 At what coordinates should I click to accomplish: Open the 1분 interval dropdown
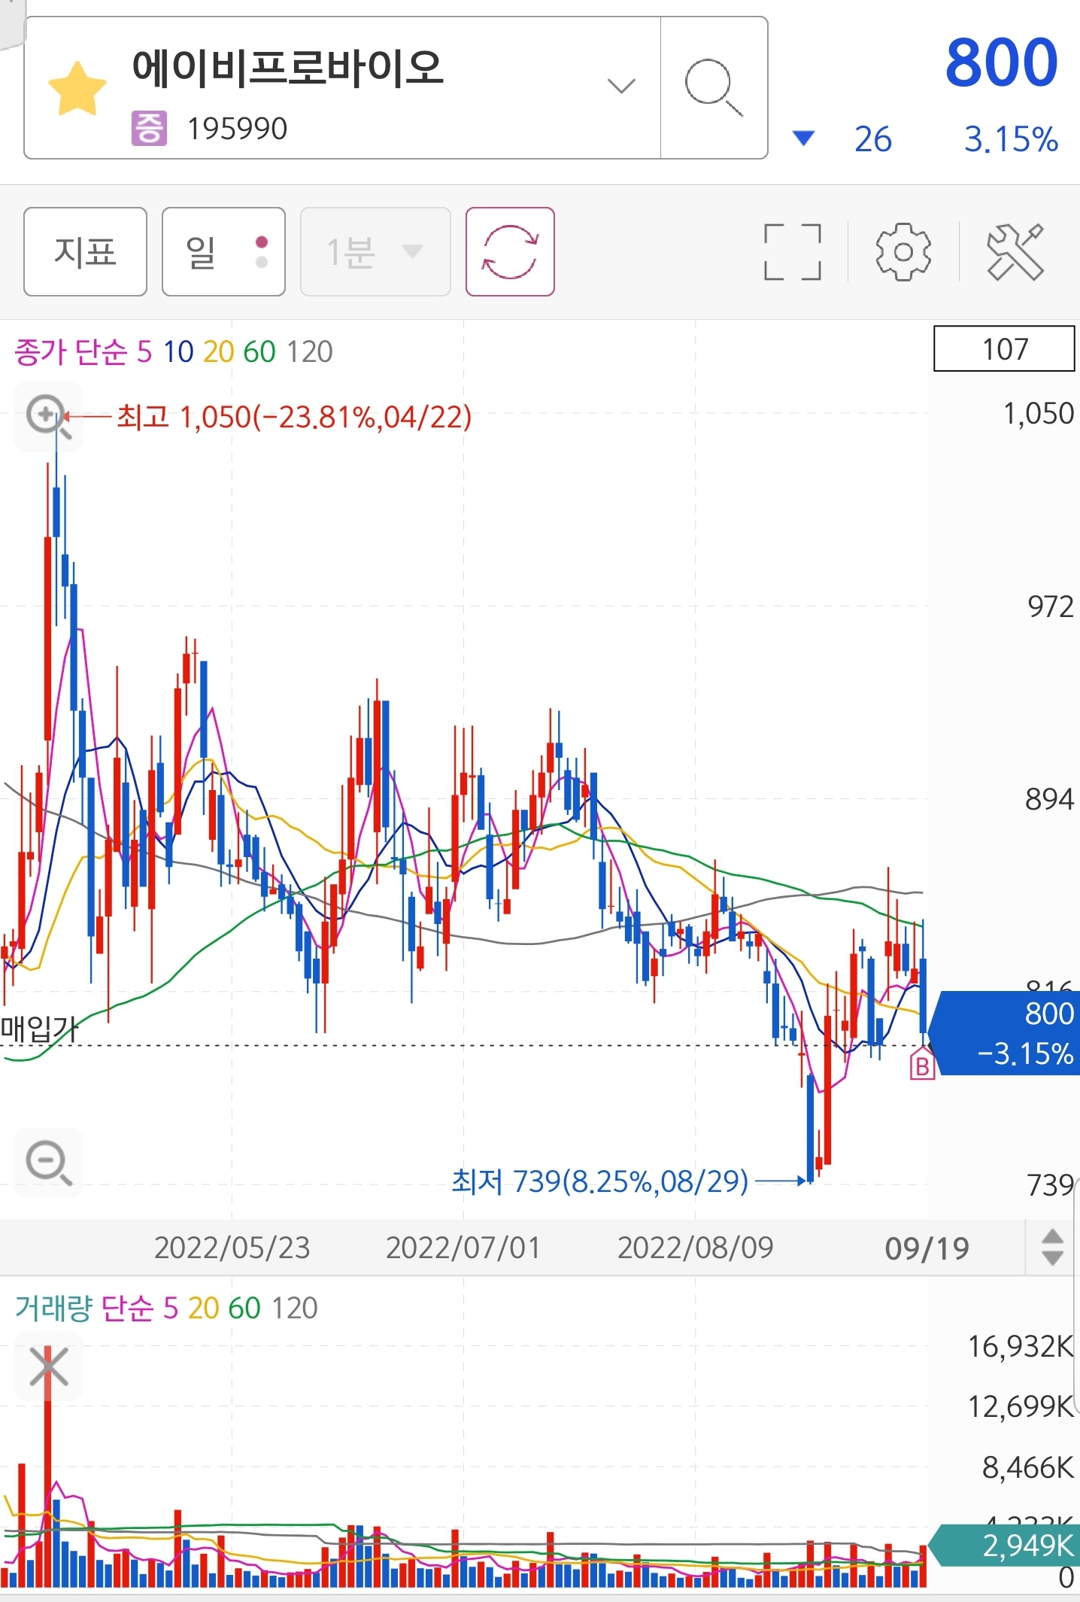375,251
